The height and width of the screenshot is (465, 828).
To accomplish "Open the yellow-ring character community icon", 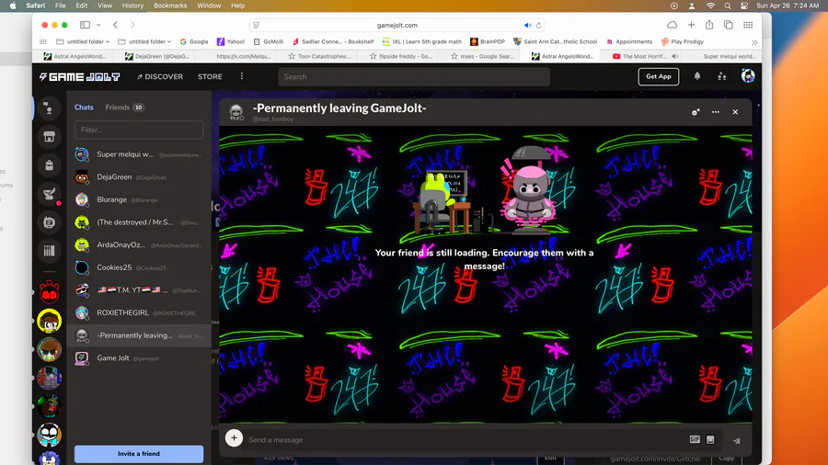I will [x=49, y=321].
